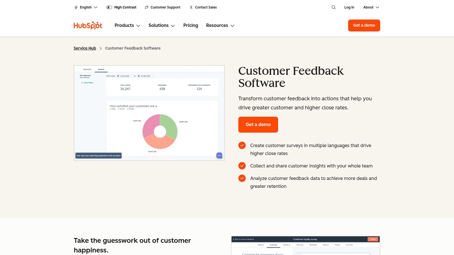
Task: Click the More filters icon in the sidebar
Action: pyautogui.click(x=82, y=83)
